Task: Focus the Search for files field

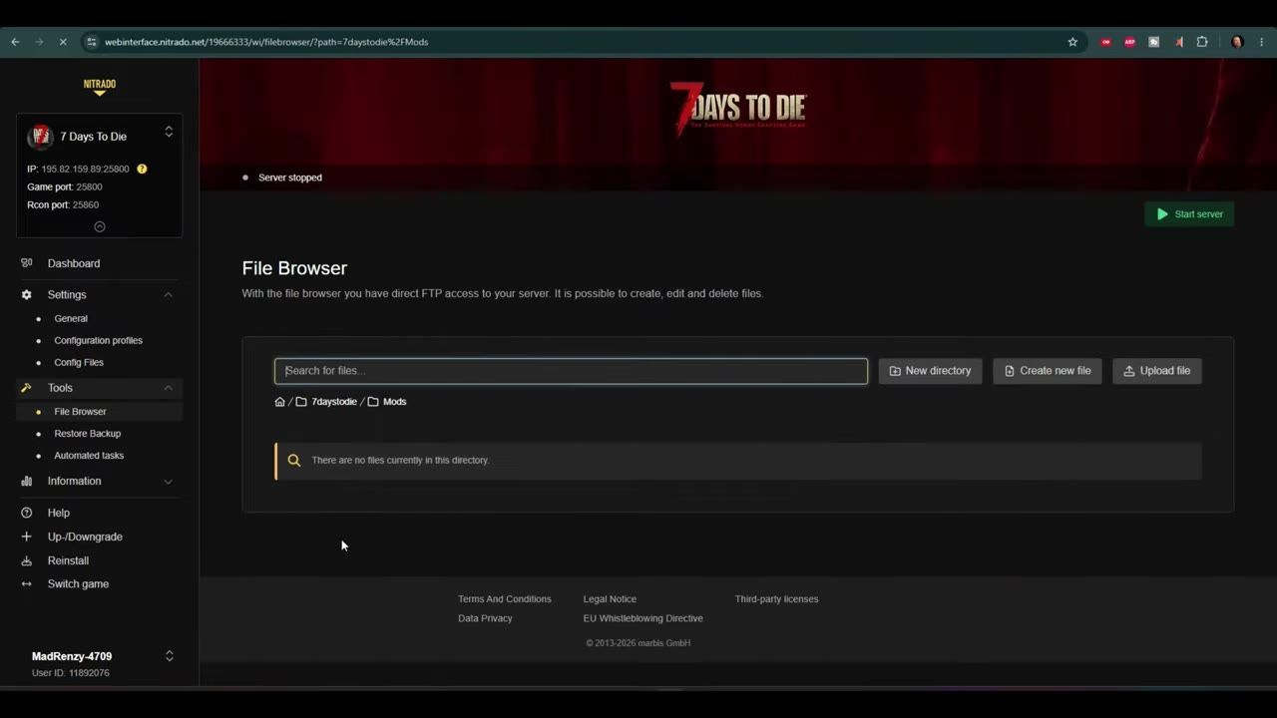Action: [571, 371]
